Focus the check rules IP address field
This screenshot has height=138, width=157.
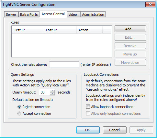pos(64,64)
